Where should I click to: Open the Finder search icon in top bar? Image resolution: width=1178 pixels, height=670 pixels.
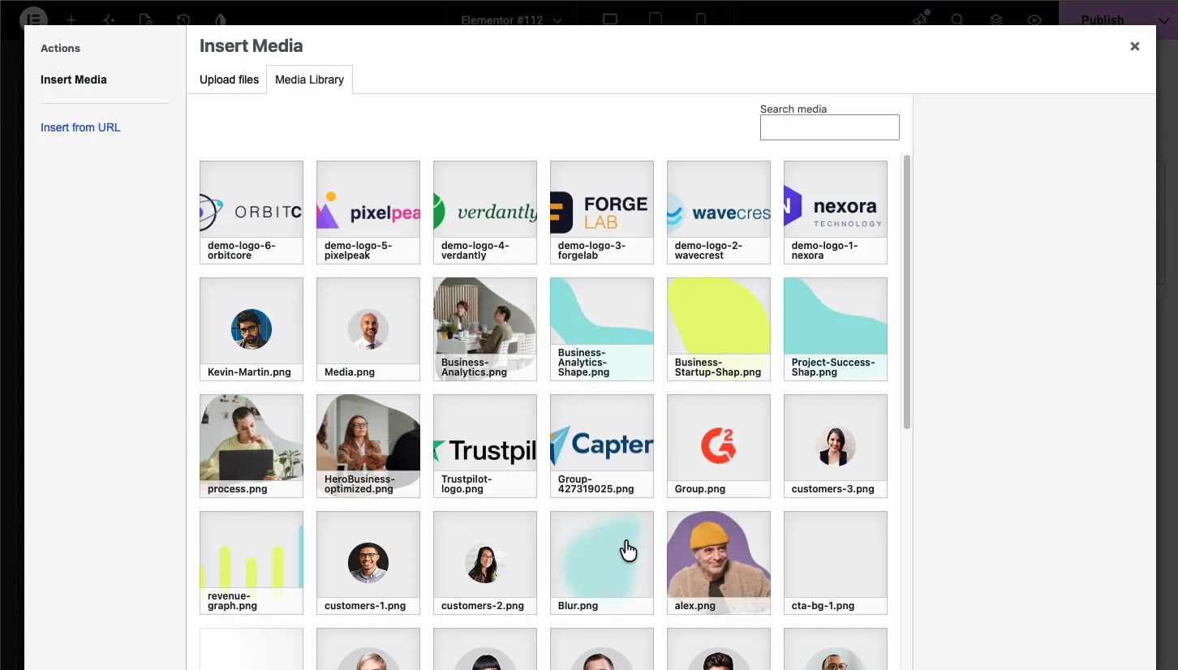click(957, 20)
